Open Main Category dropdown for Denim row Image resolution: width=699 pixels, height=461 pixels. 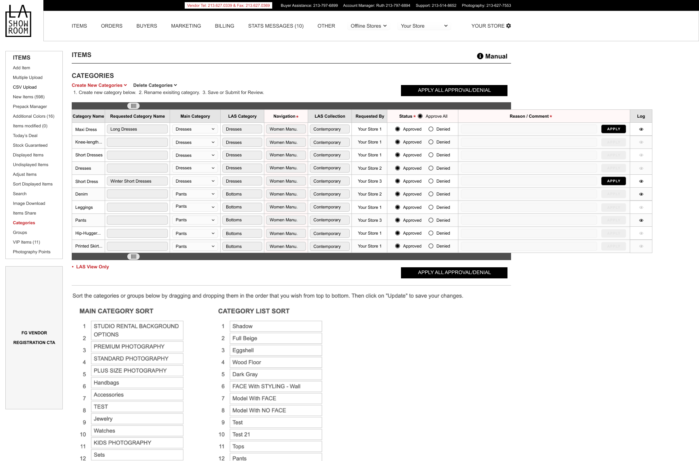tap(195, 194)
